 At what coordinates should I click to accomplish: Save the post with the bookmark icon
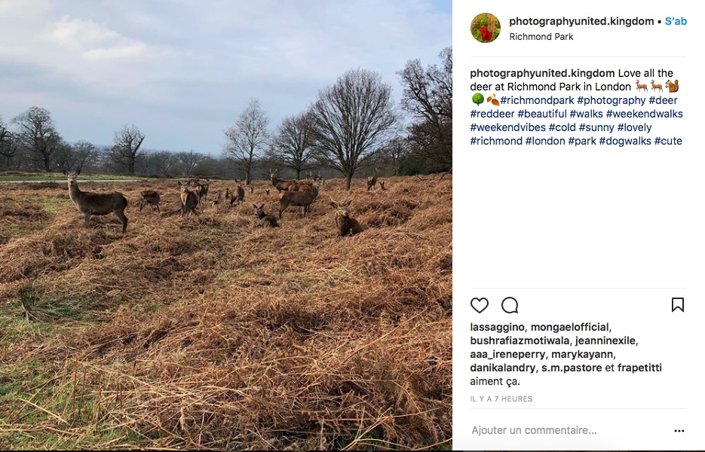click(678, 304)
